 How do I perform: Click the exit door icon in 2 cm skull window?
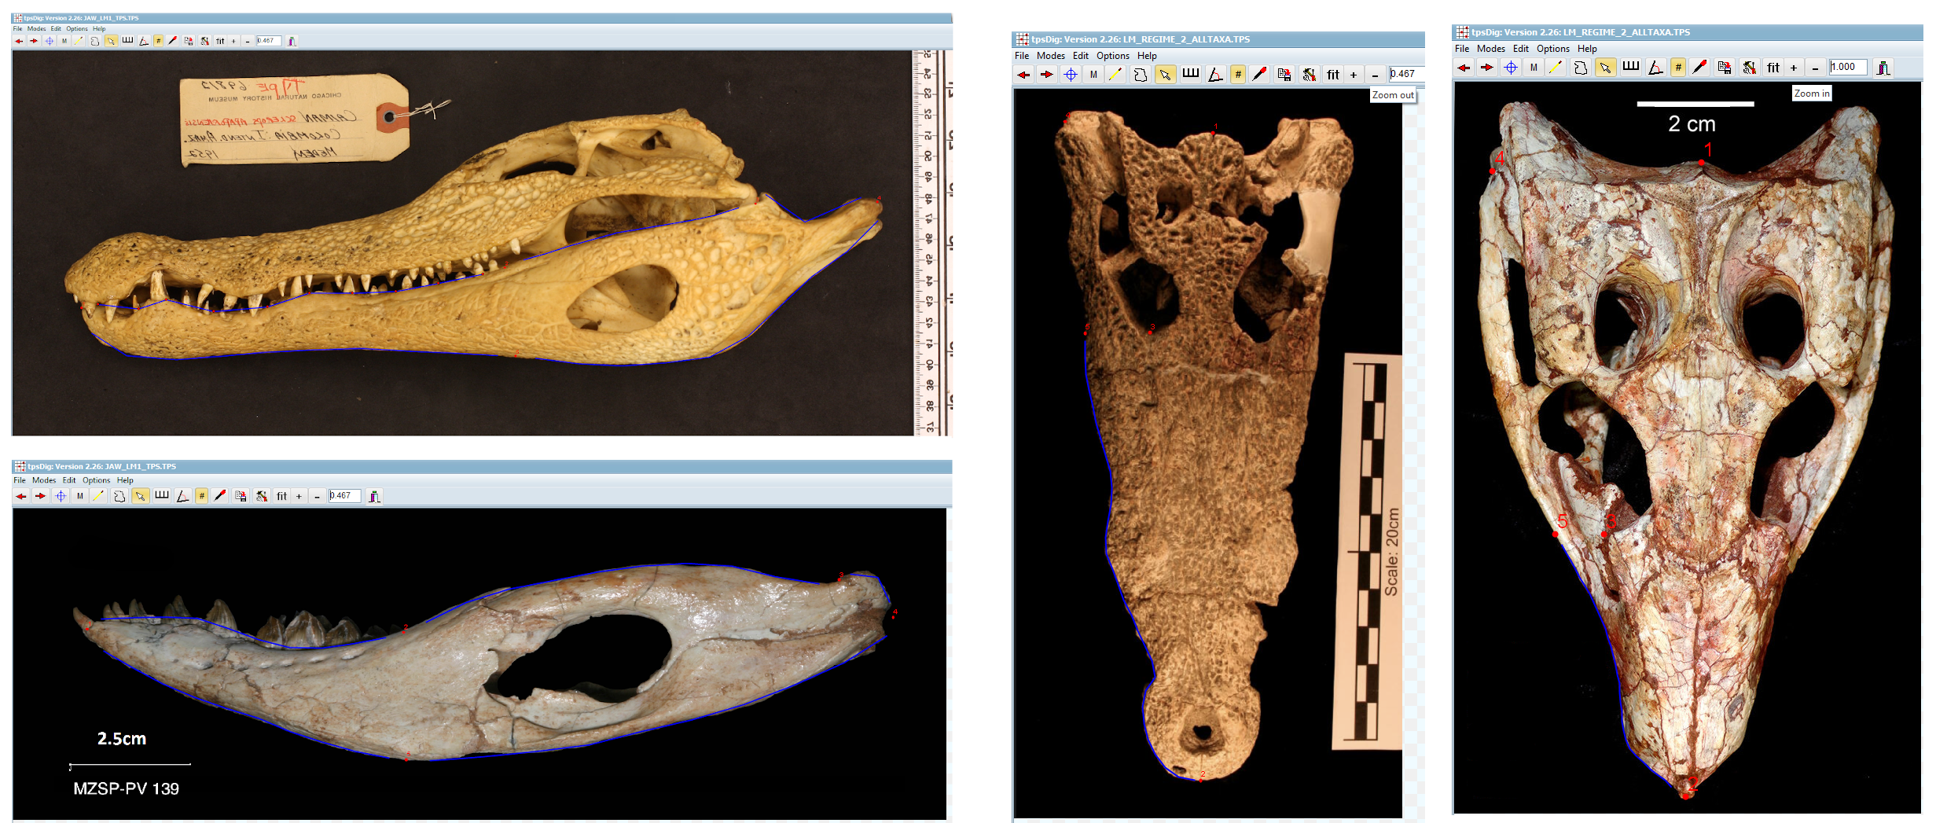click(1883, 68)
